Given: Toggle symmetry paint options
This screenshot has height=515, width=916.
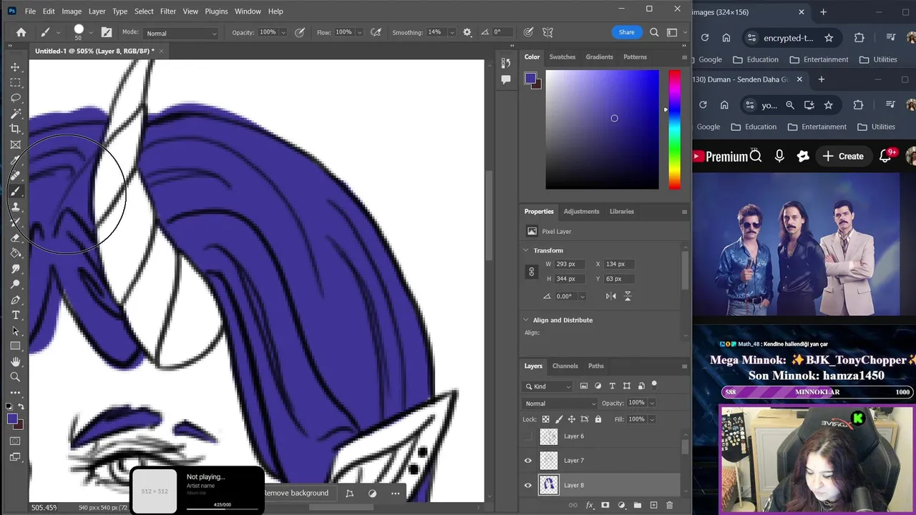Looking at the screenshot, I should pos(548,32).
